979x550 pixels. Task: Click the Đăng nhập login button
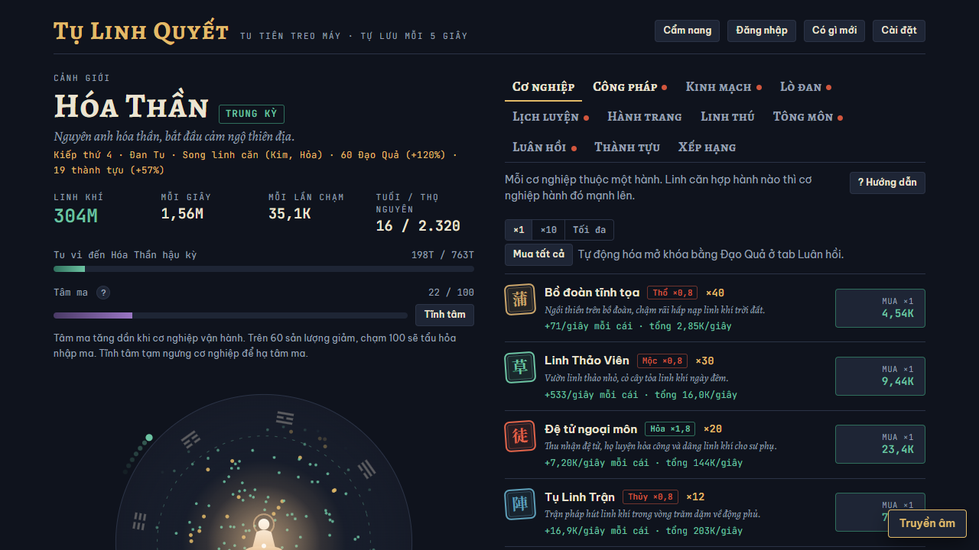761,31
